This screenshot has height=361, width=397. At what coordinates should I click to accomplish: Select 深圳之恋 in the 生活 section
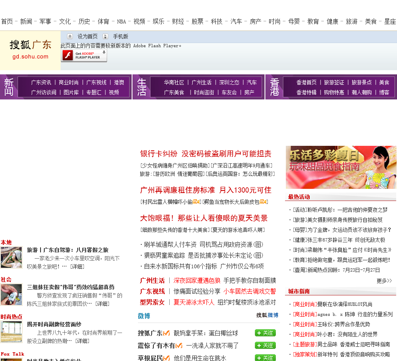coord(229,83)
